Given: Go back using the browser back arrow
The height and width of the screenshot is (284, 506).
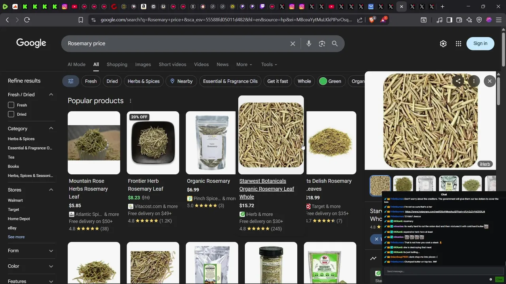Looking at the screenshot, I should coord(7,20).
